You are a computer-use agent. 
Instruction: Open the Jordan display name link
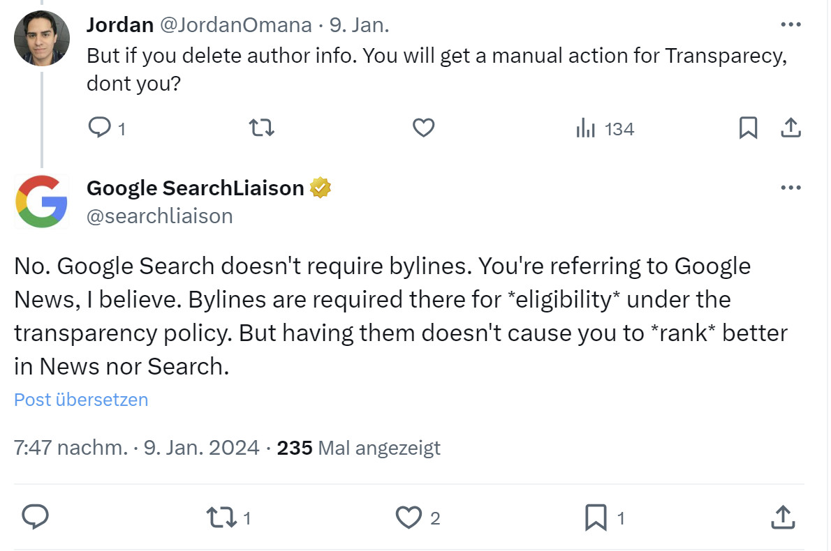pos(119,25)
